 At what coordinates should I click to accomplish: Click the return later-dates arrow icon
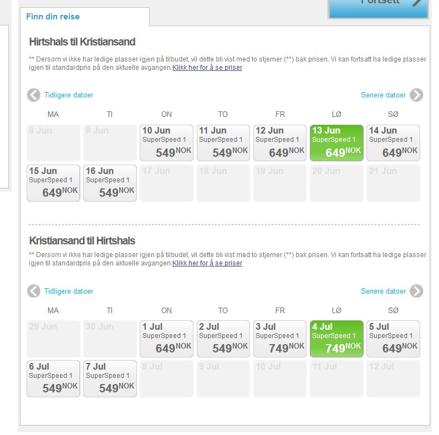point(416,291)
